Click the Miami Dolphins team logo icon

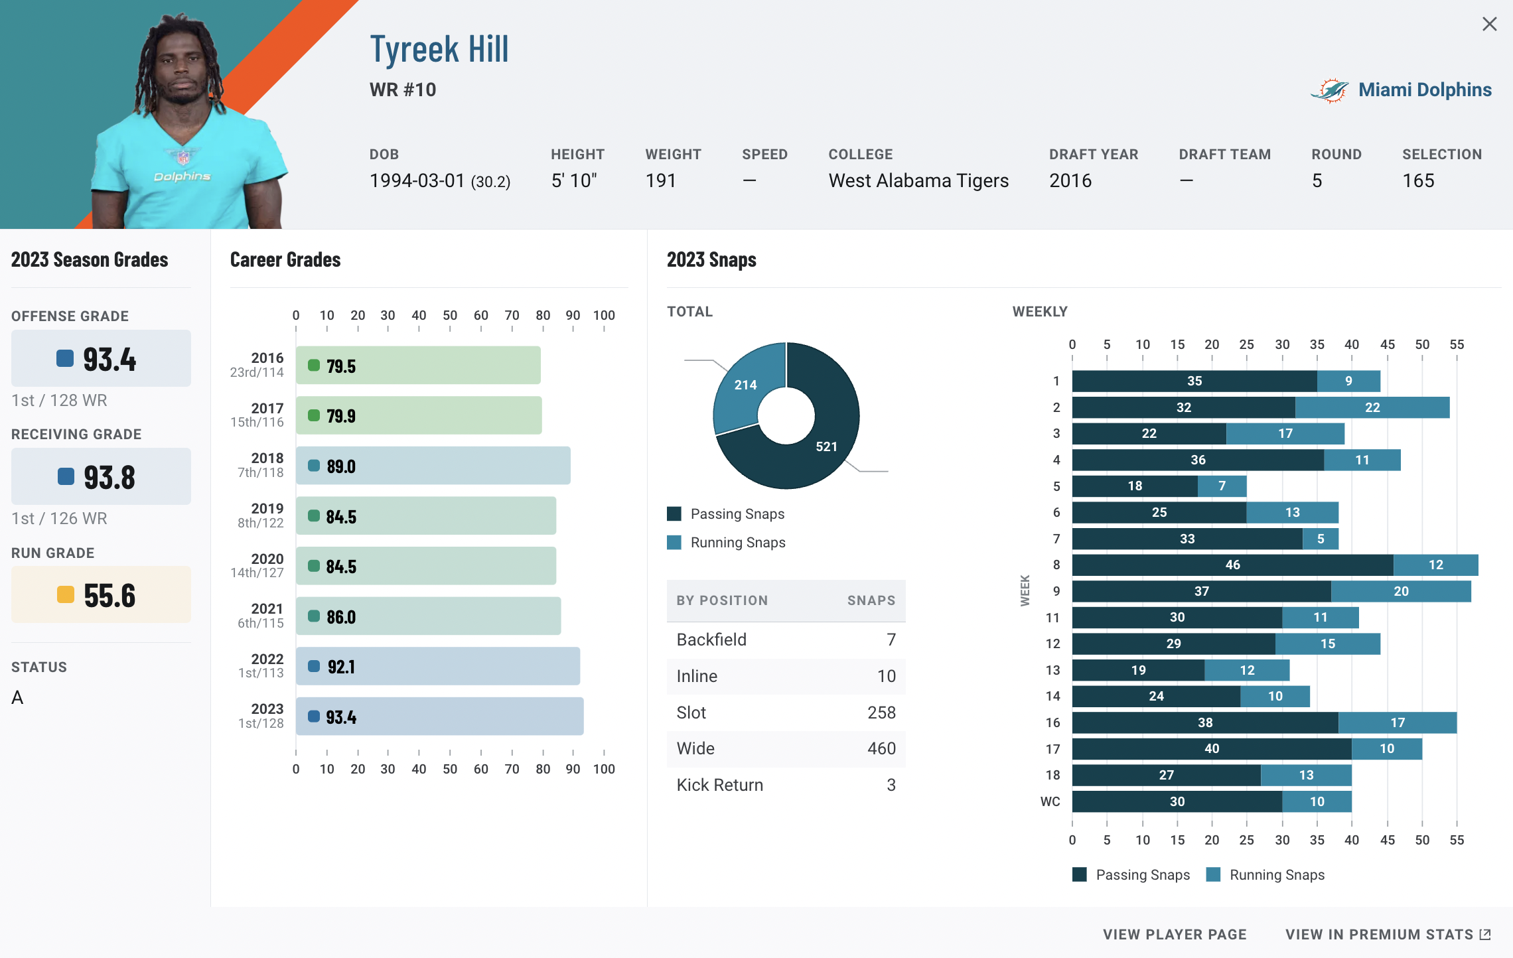1329,90
